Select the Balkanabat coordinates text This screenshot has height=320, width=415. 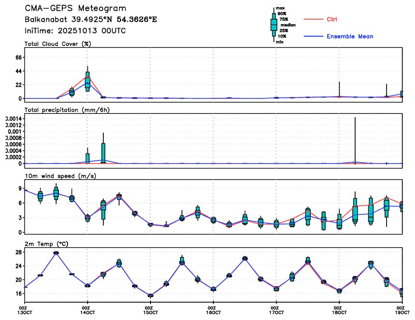pos(91,19)
